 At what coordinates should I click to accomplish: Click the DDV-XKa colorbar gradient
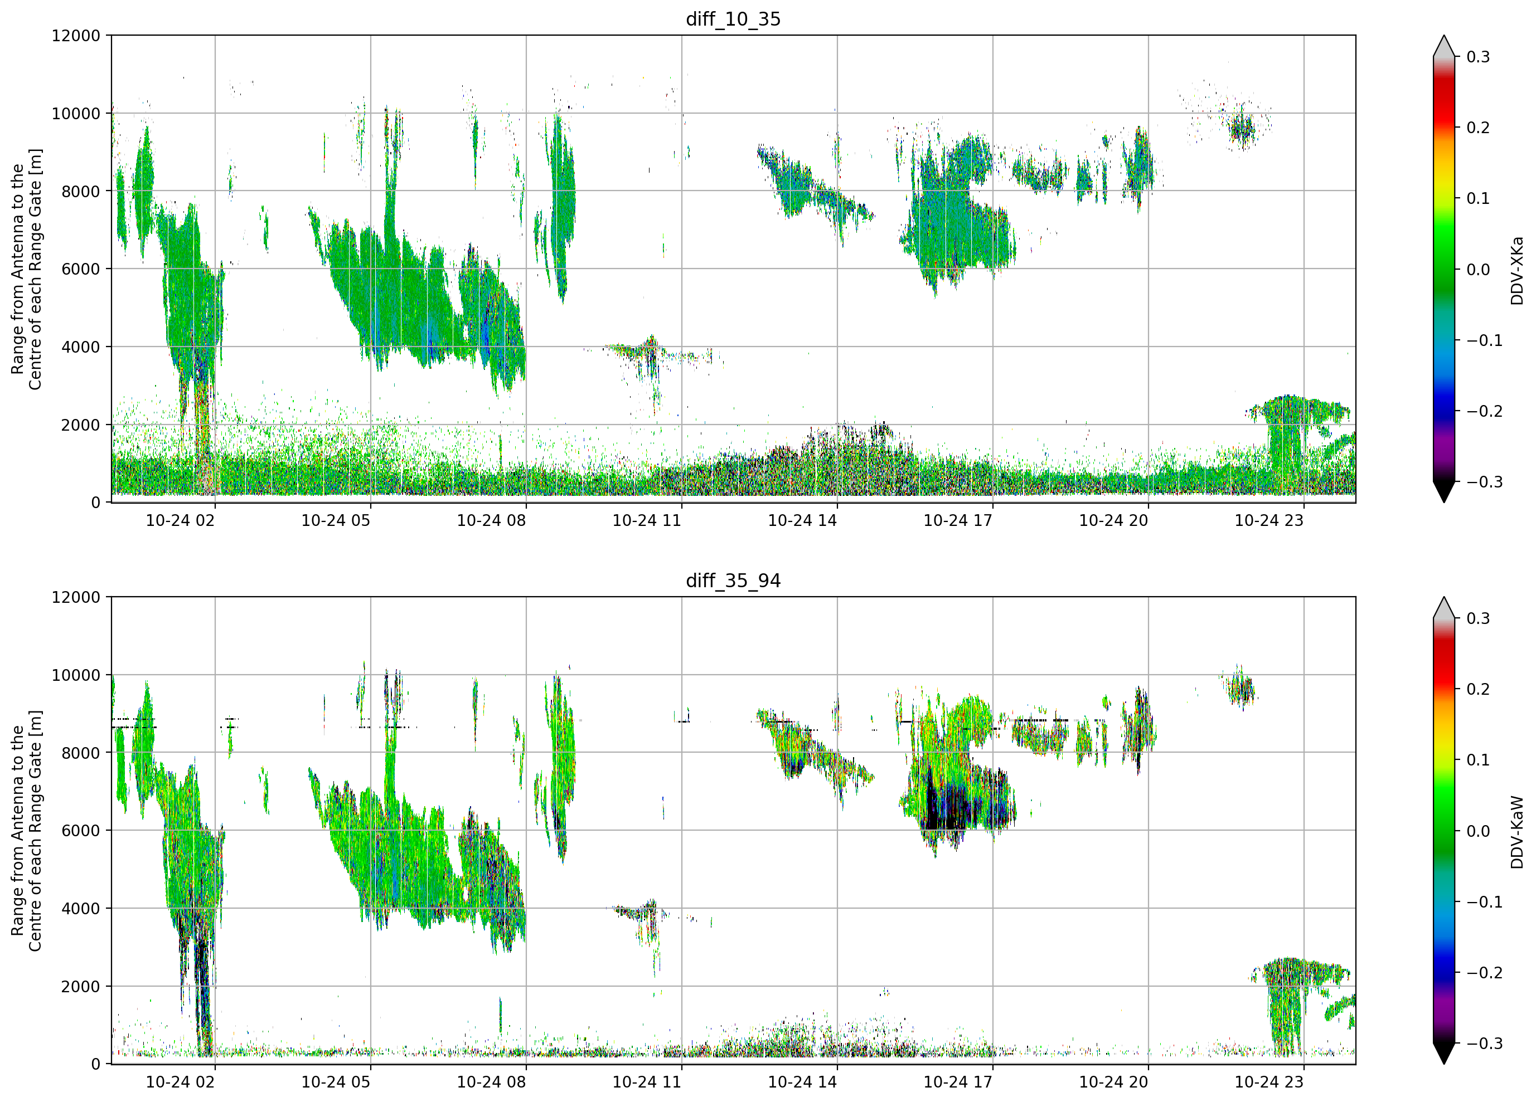(1444, 269)
